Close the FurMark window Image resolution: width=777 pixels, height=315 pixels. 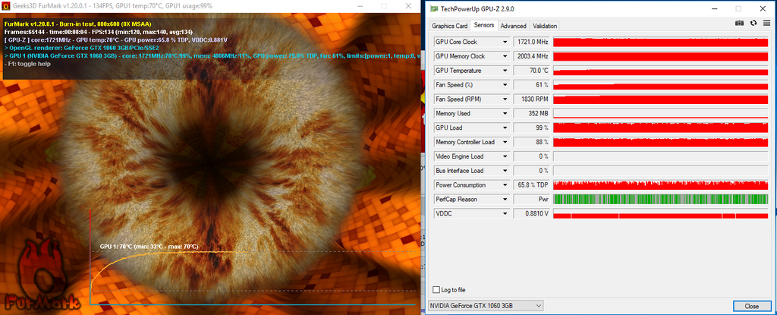point(407,6)
